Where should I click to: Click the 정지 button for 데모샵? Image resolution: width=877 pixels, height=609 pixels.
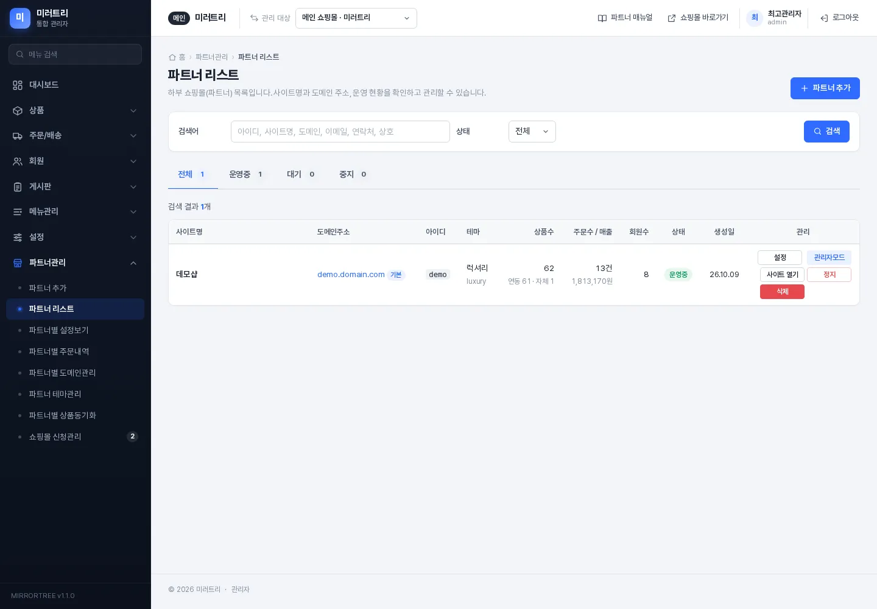(x=829, y=275)
